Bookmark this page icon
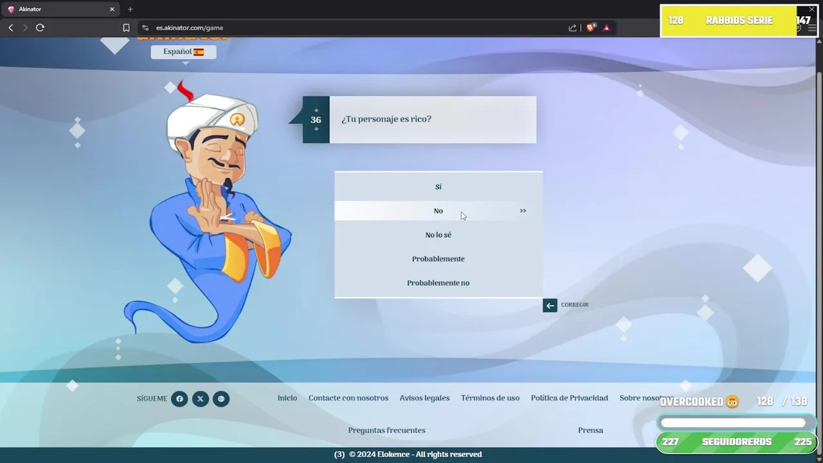Image resolution: width=823 pixels, height=463 pixels. tap(126, 28)
